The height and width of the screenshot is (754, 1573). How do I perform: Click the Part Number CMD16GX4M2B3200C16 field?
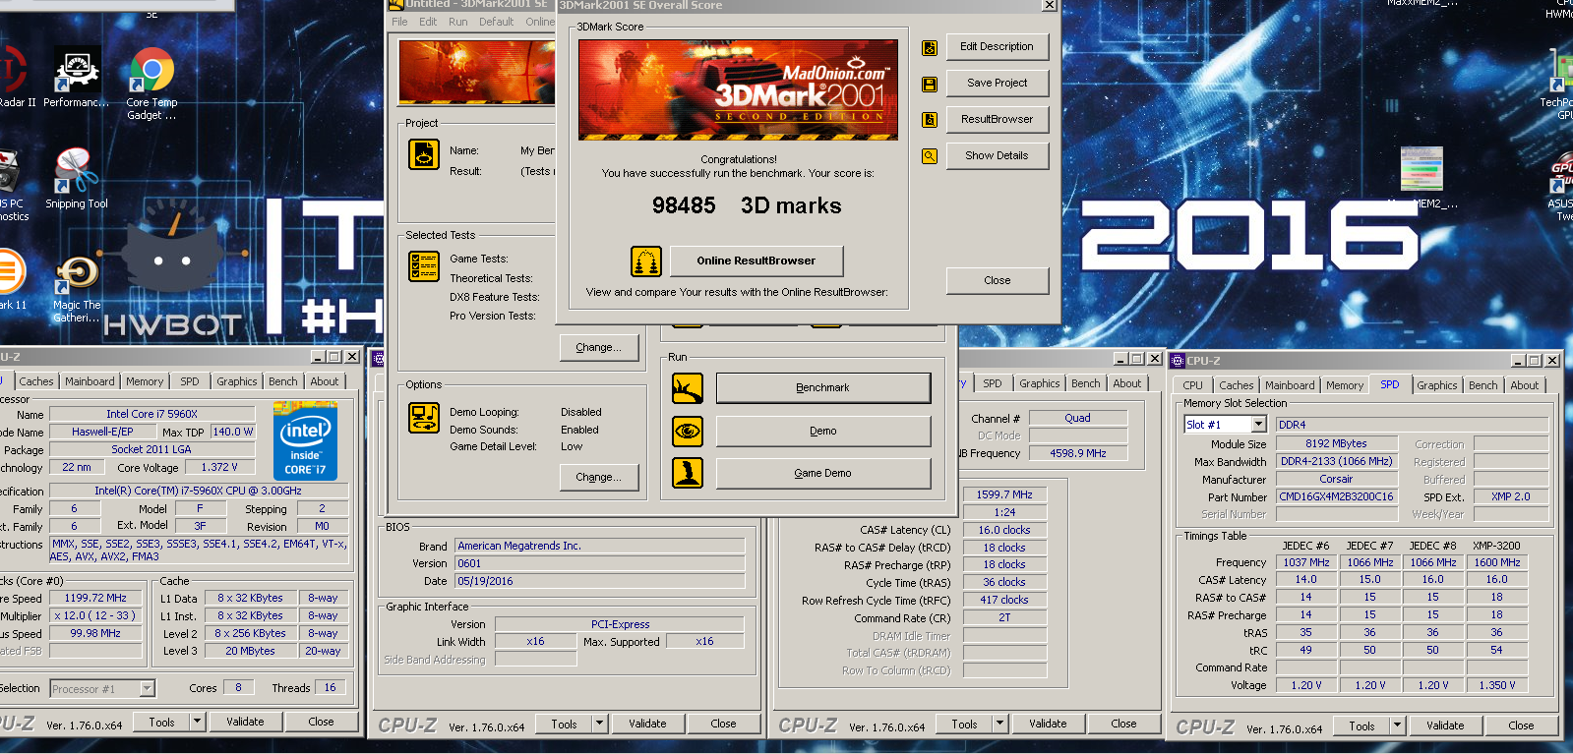[x=1336, y=496]
